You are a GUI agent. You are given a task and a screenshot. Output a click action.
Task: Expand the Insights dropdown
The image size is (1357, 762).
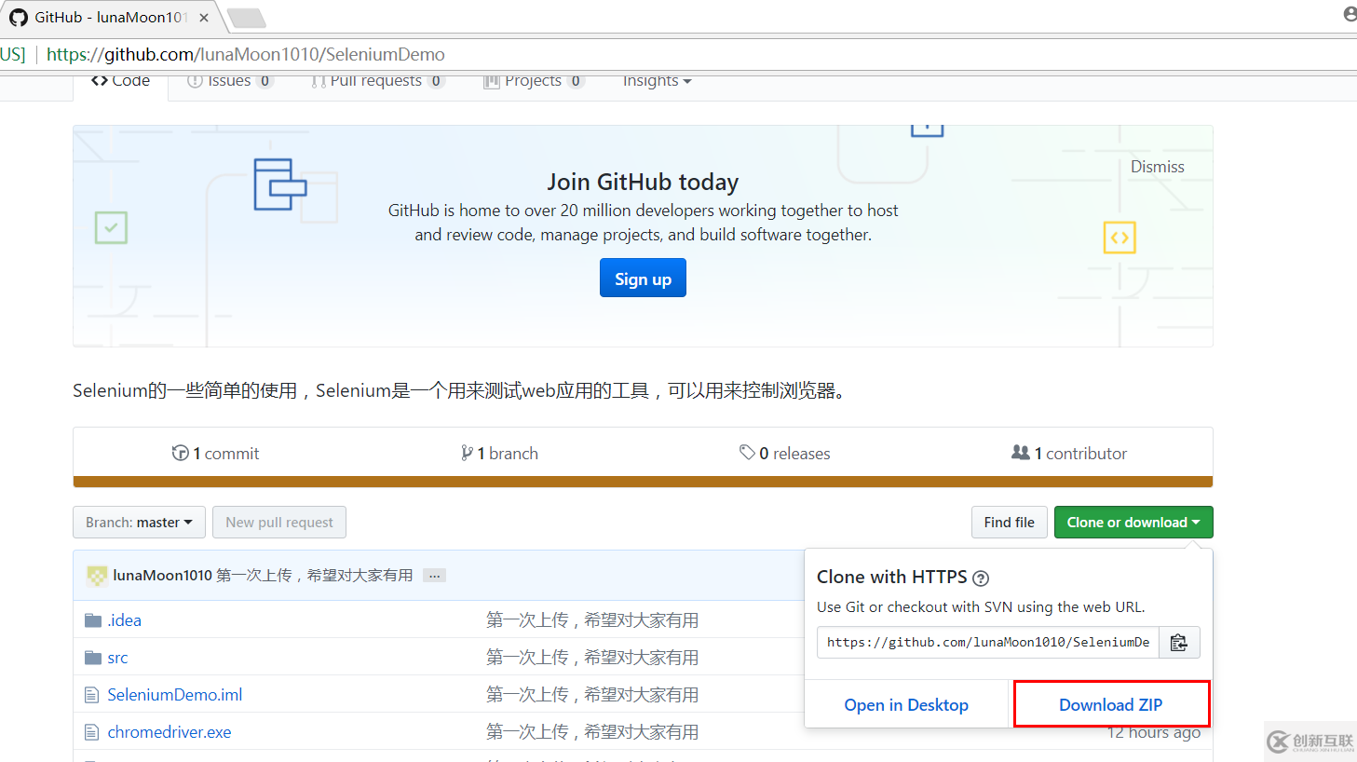[657, 81]
